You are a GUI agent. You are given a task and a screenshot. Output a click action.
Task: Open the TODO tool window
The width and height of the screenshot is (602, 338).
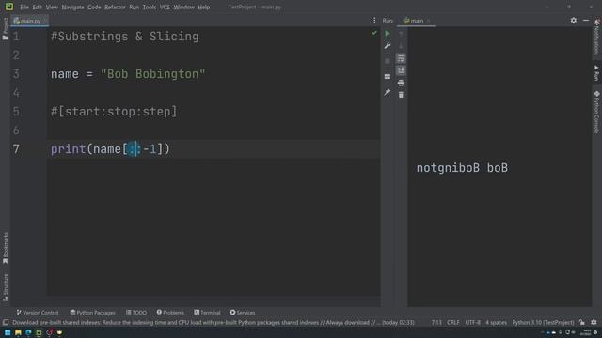pyautogui.click(x=136, y=313)
